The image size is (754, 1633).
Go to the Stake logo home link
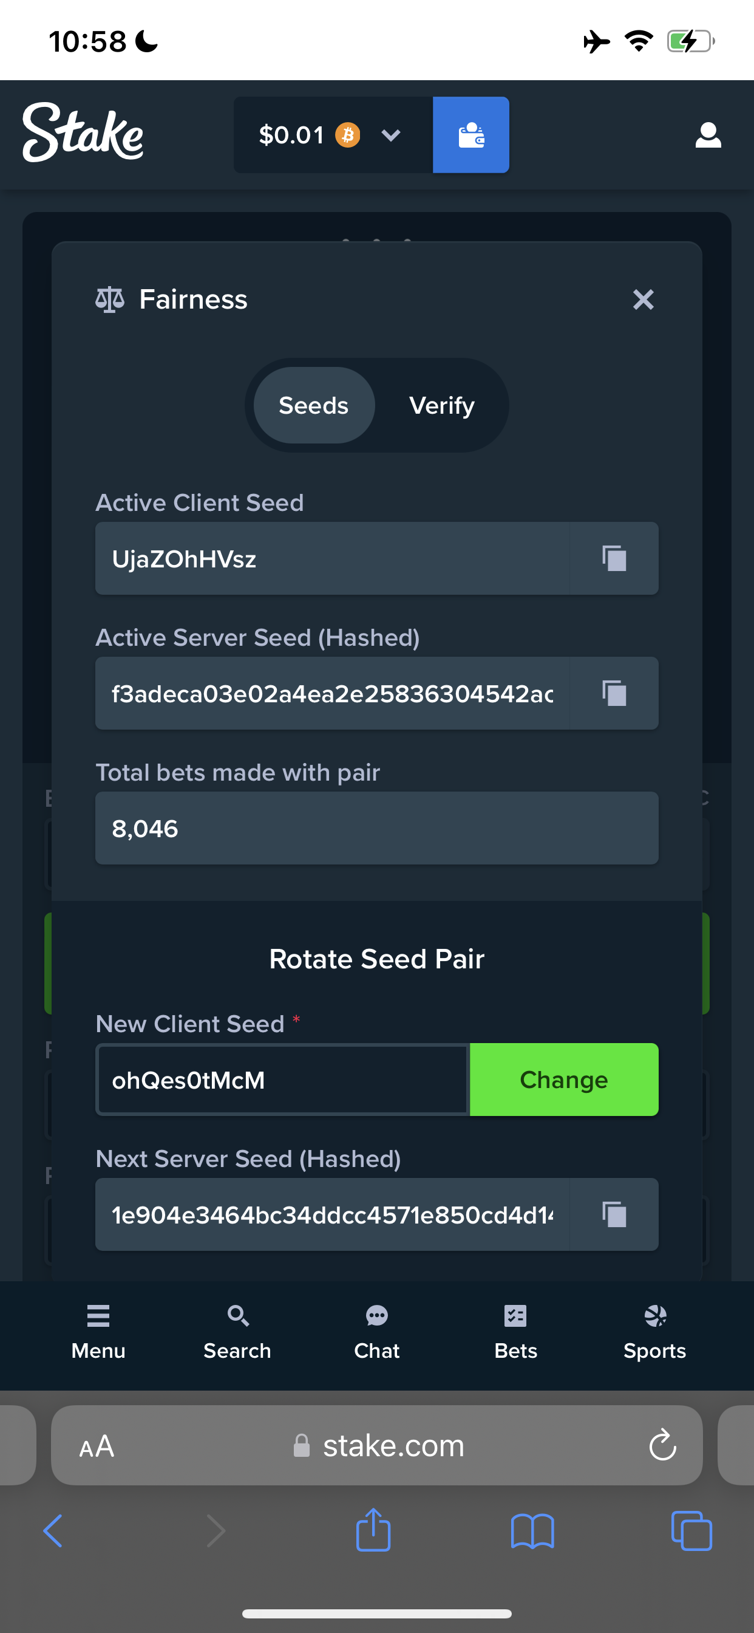83,132
